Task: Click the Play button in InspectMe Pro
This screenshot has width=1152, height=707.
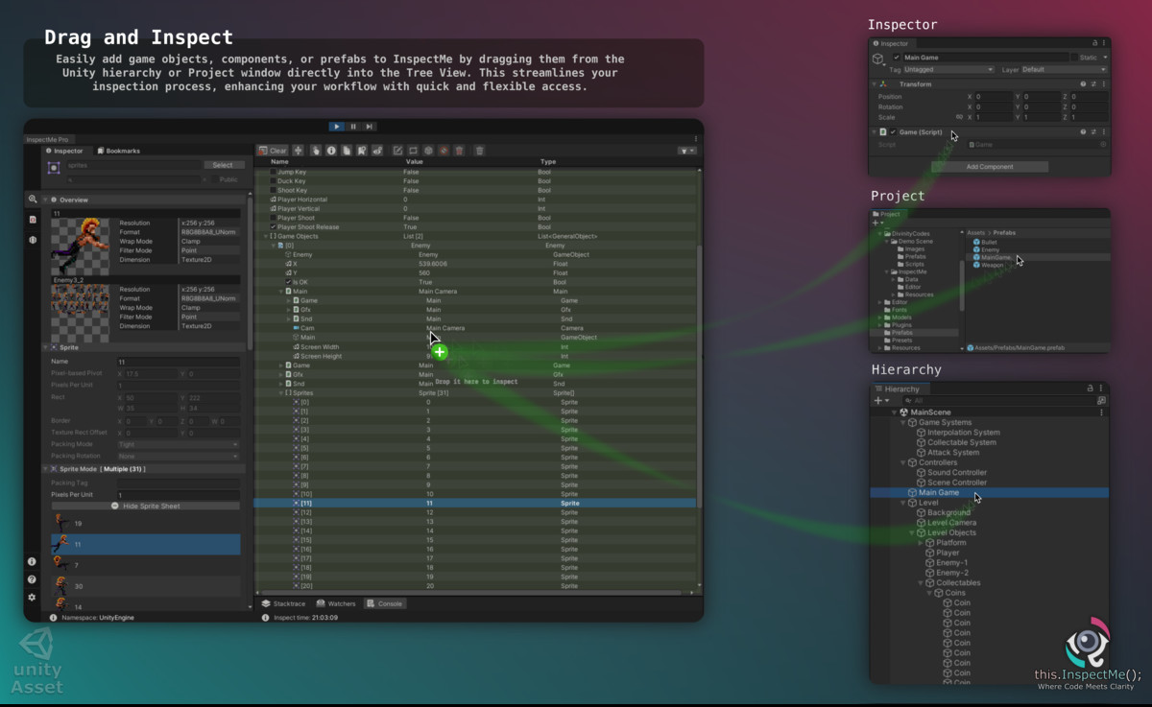Action: 337,127
